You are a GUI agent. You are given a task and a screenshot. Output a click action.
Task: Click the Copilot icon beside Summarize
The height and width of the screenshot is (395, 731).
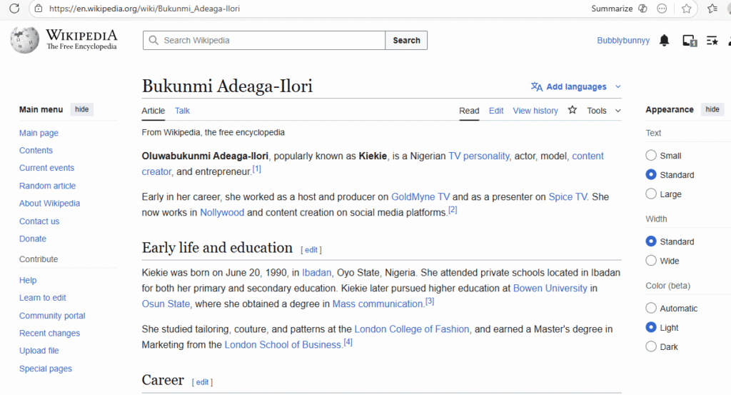pos(642,9)
